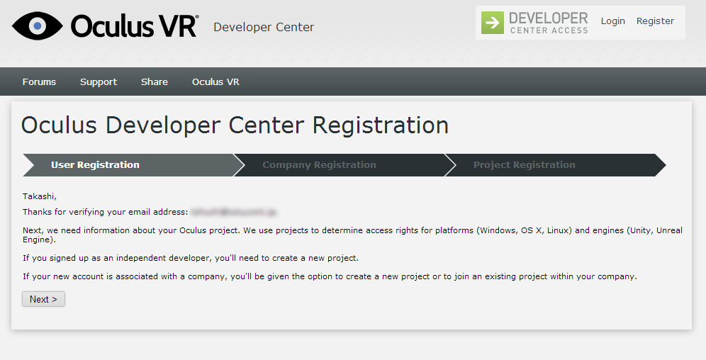Image resolution: width=706 pixels, height=360 pixels.
Task: Open the Forums menu
Action: [x=39, y=82]
